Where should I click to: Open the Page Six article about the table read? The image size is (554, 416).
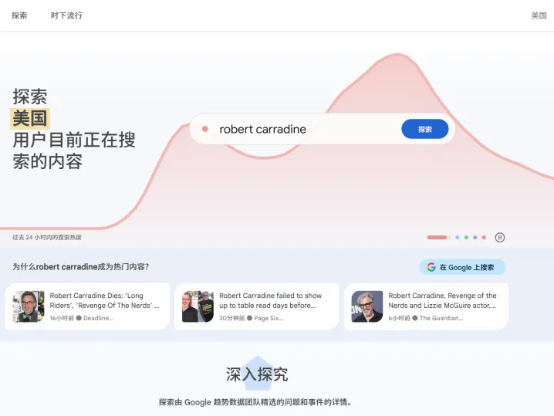point(256,306)
